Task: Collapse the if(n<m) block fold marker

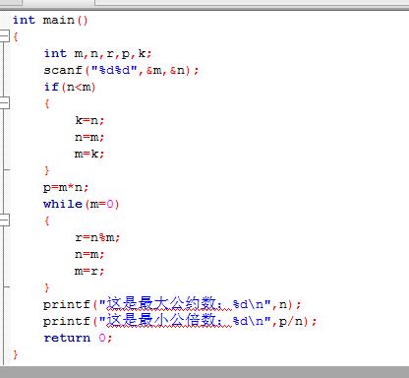Action: pyautogui.click(x=4, y=103)
